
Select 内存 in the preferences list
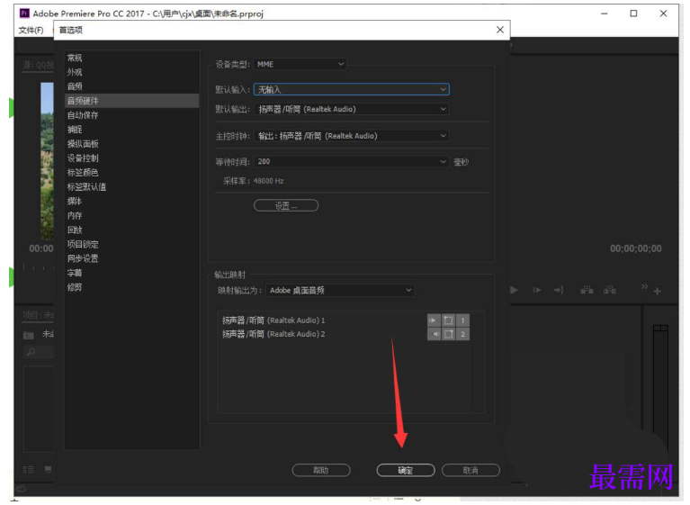(x=75, y=216)
